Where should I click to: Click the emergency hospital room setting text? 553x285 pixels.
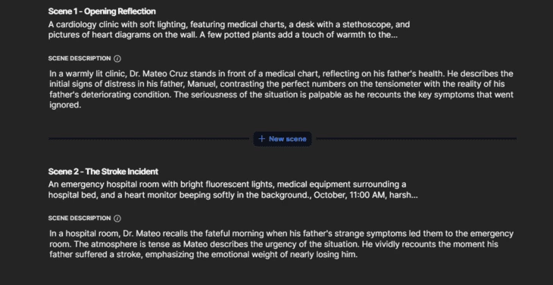[233, 190]
